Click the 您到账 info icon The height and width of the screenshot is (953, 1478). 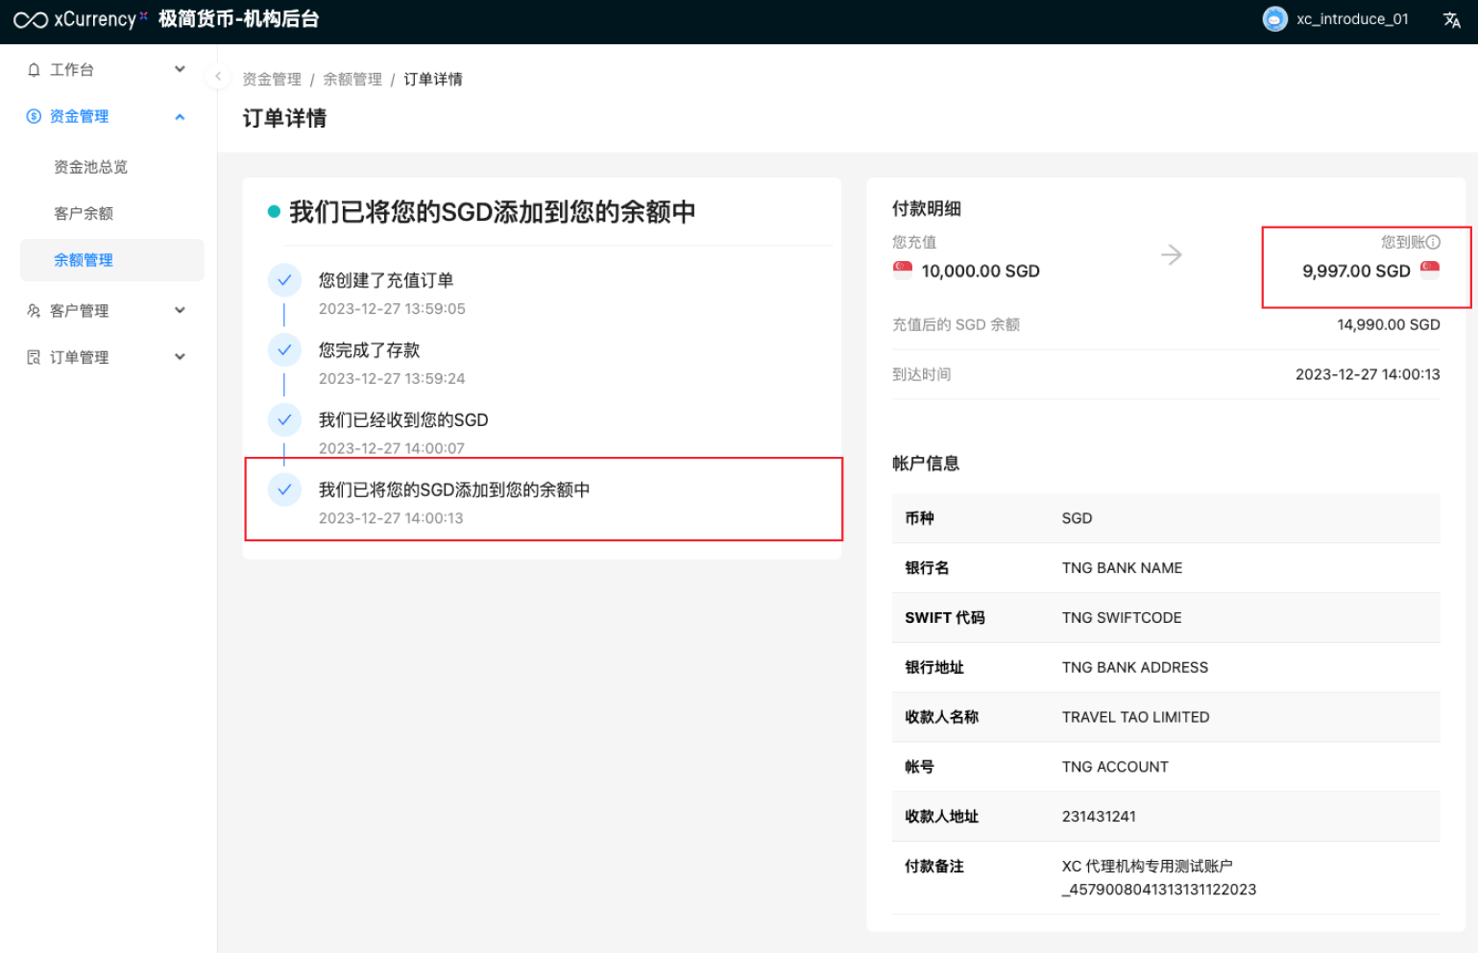click(1433, 243)
